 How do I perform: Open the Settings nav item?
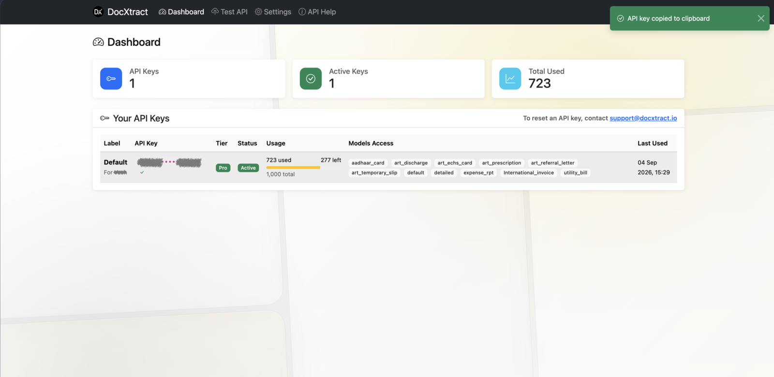273,12
